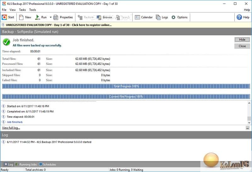Open the View full log link
This screenshot has width=252, height=172.
11,128
